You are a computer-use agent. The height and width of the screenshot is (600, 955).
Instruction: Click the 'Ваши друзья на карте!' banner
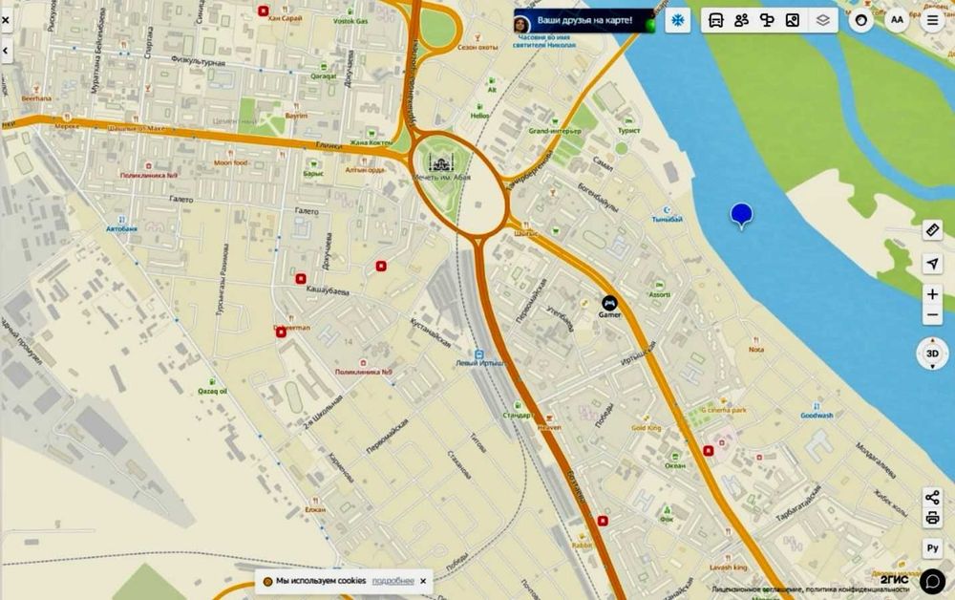click(584, 21)
